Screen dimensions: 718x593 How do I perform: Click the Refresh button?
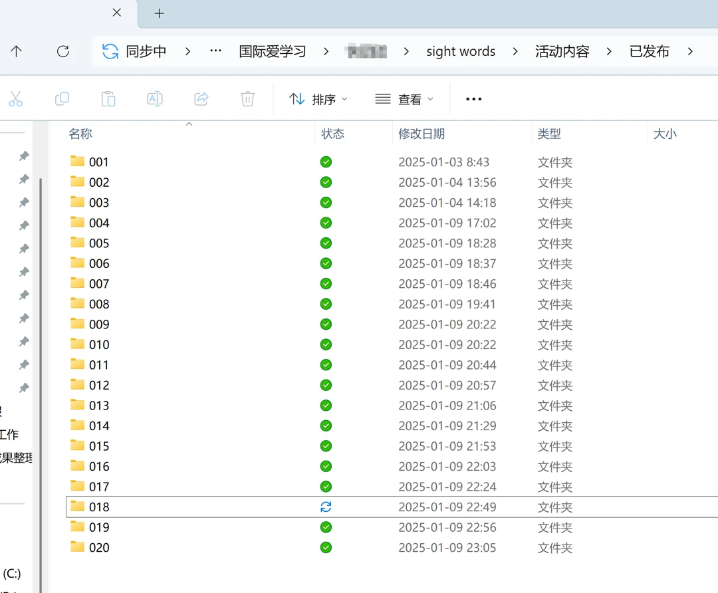(x=62, y=51)
